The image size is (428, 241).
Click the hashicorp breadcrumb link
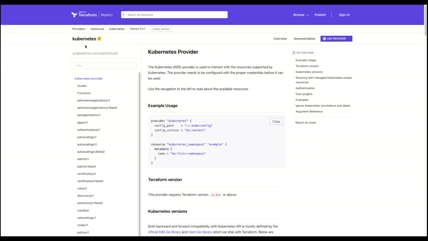pos(97,29)
